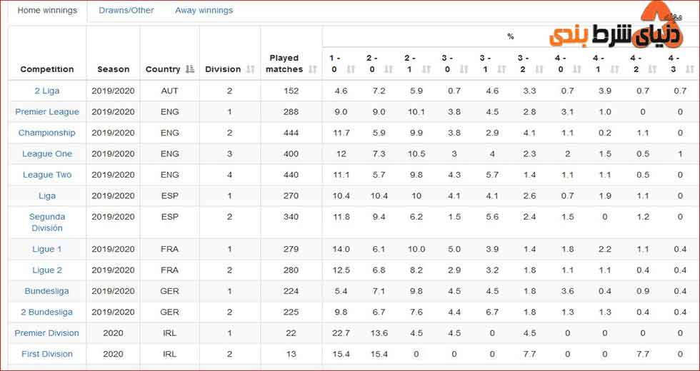Sort by Division column arrows
Viewport: 700px width, 371px height.
tap(251, 69)
